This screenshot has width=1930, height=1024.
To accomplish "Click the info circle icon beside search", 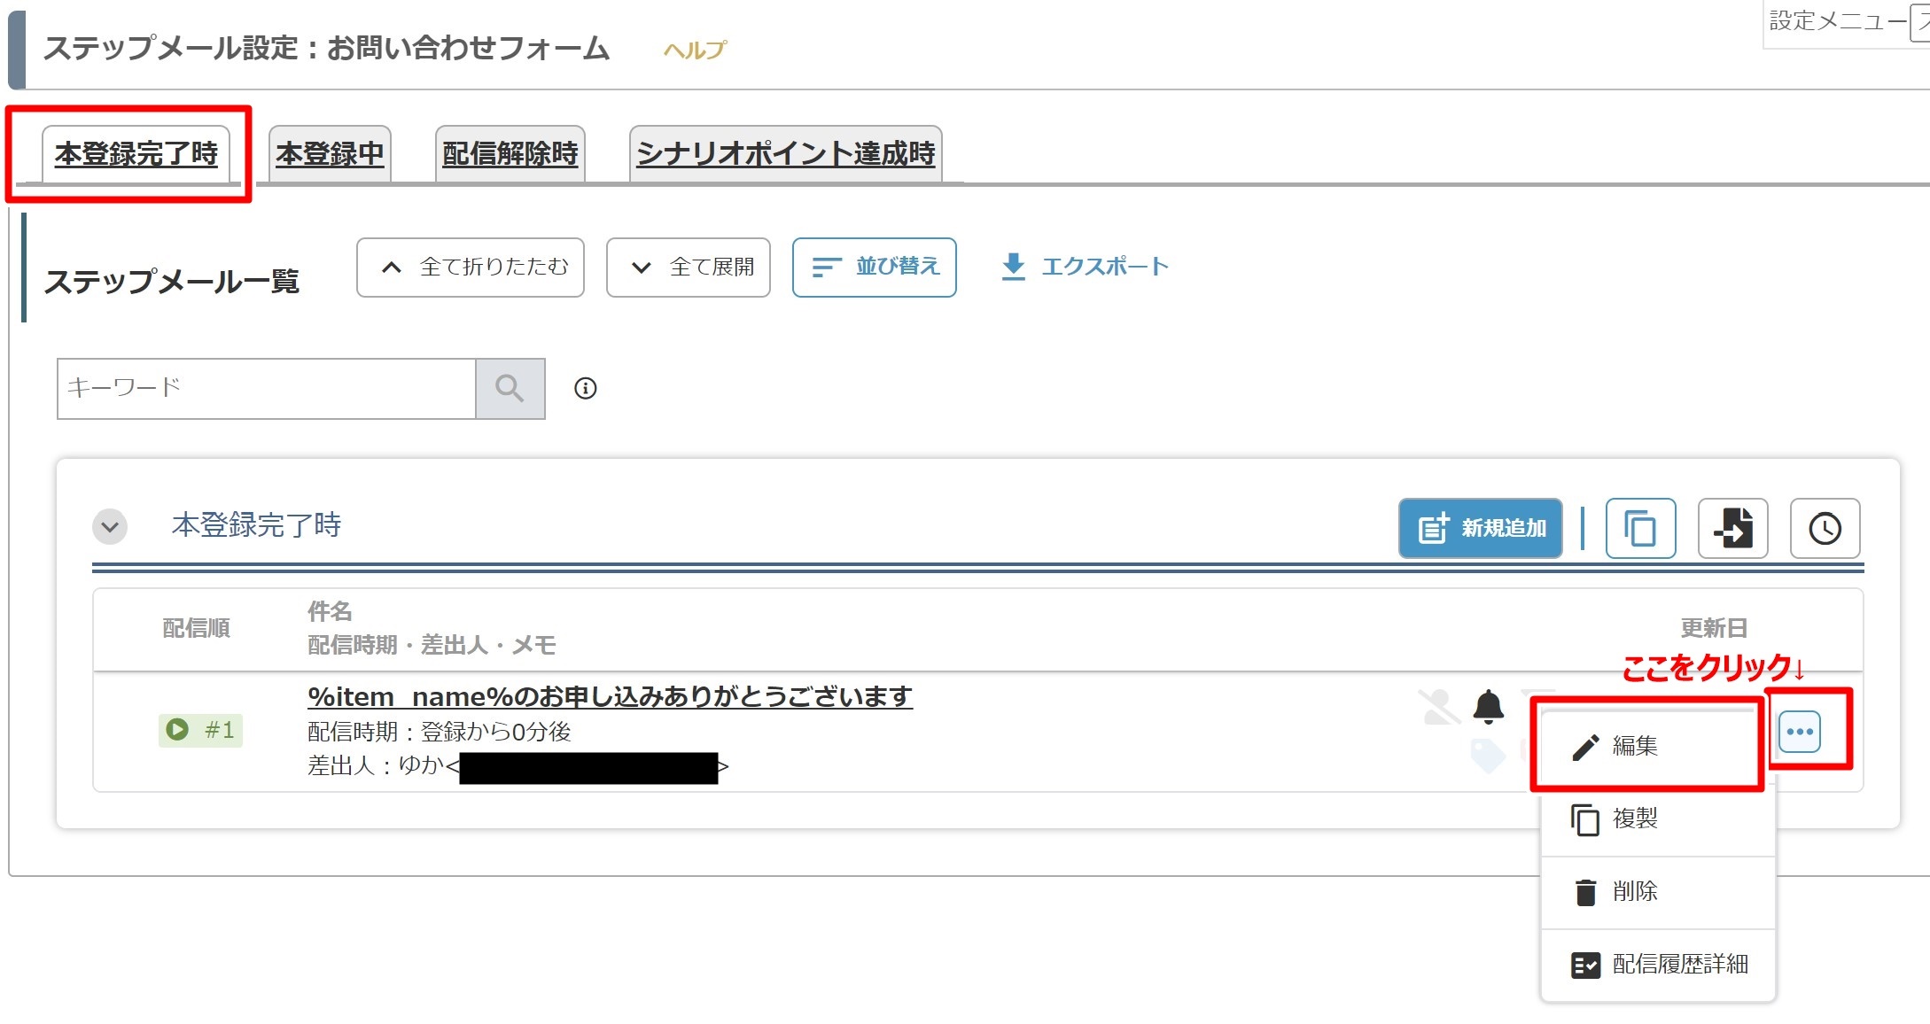I will pyautogui.click(x=586, y=388).
